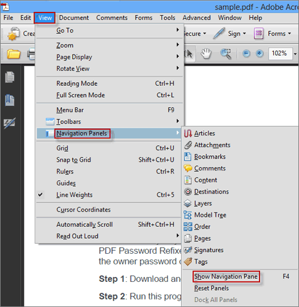Toggle Reading Mode
The width and height of the screenshot is (299, 307).
(110, 83)
